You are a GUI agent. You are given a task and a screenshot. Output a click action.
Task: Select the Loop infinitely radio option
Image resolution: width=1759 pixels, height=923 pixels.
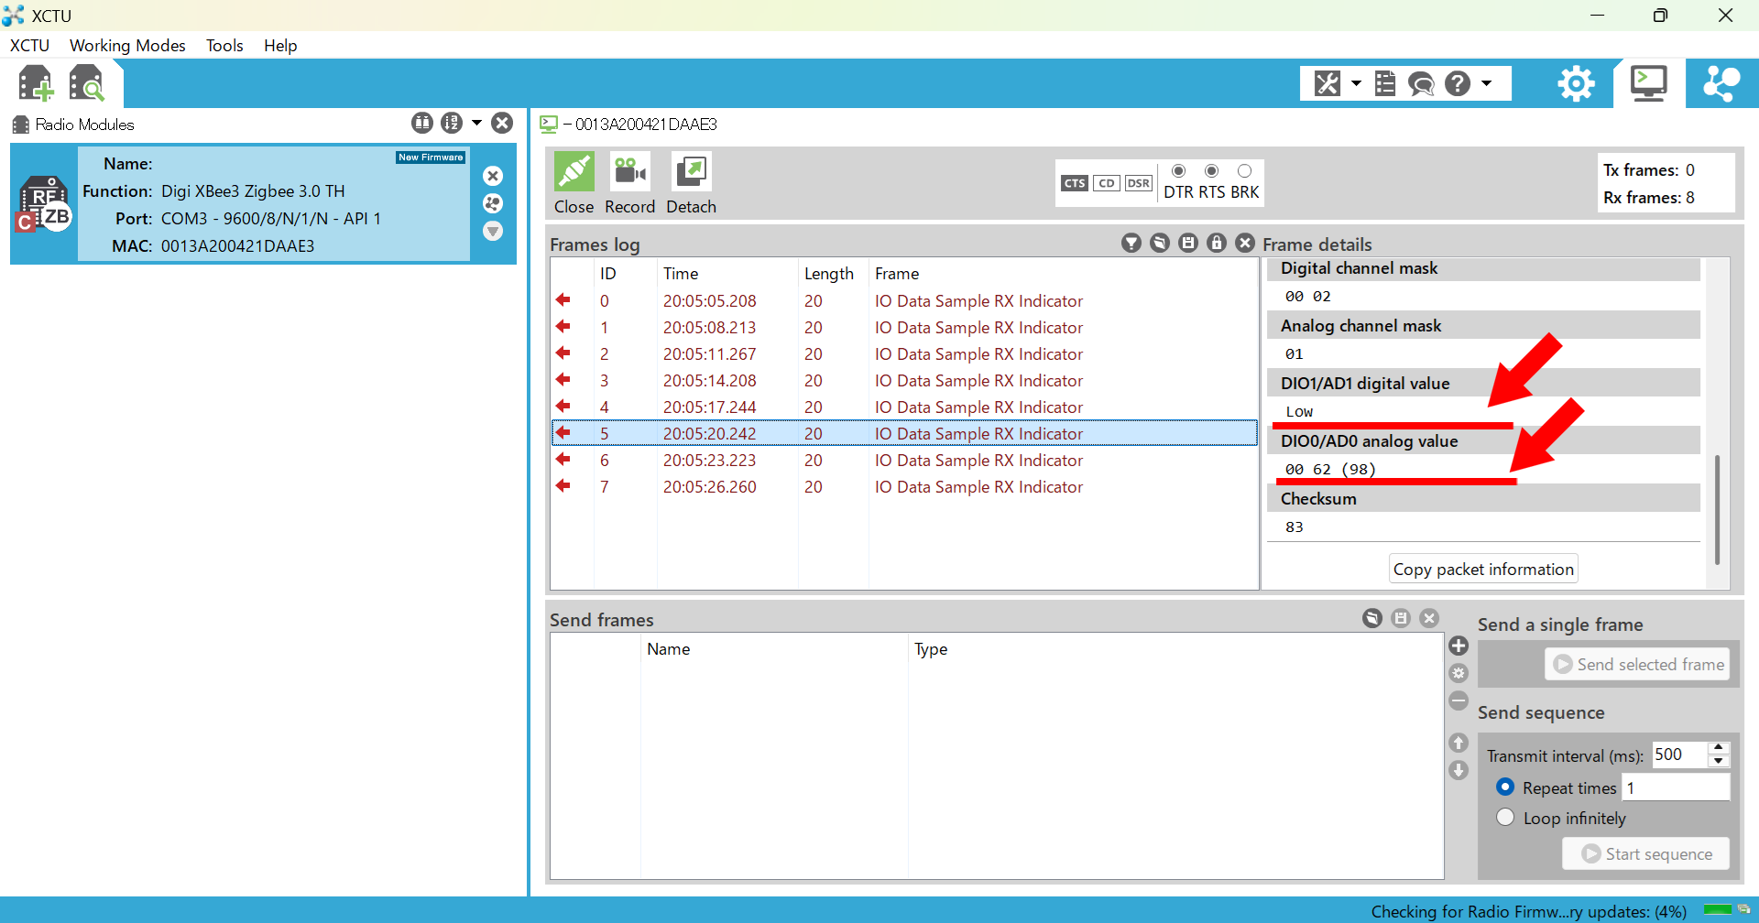click(1505, 818)
